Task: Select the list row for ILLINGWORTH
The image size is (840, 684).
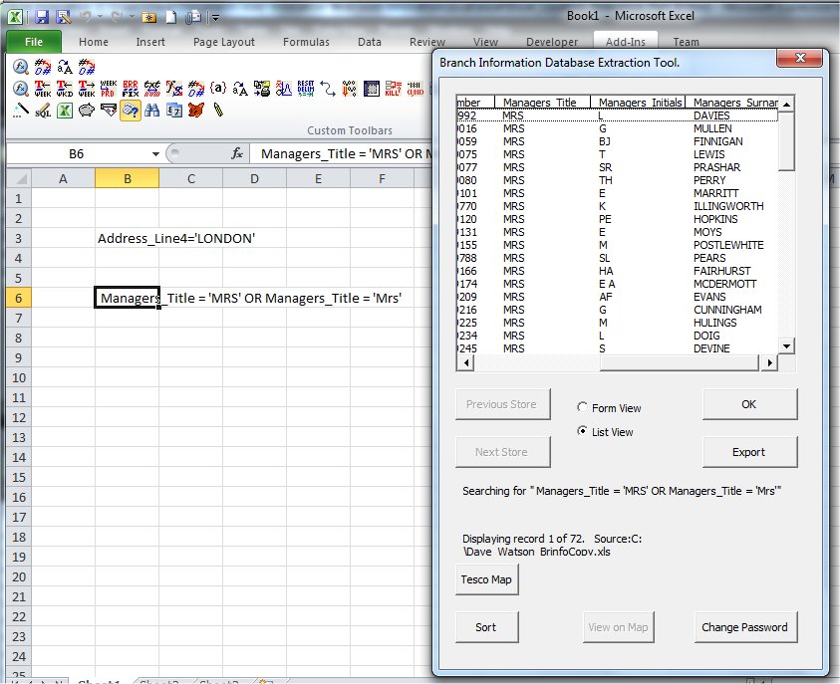Action: click(x=617, y=206)
